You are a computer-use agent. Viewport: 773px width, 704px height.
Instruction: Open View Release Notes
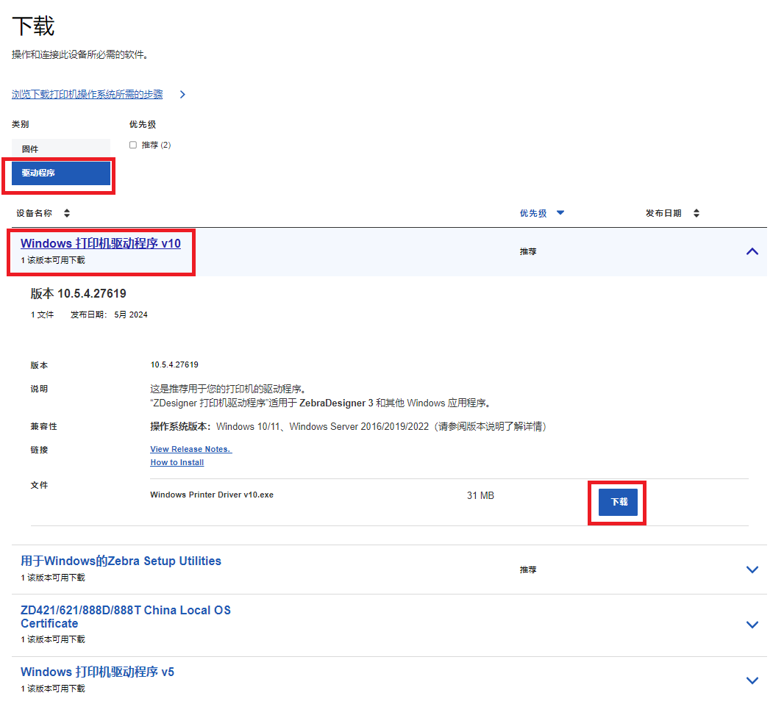pyautogui.click(x=190, y=449)
